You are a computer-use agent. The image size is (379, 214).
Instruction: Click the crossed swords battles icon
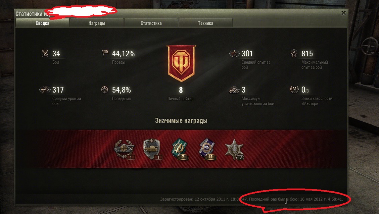(45, 53)
